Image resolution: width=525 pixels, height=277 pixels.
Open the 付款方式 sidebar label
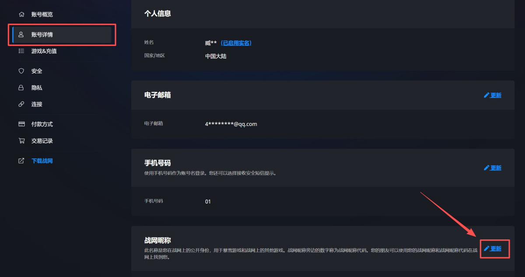[42, 124]
